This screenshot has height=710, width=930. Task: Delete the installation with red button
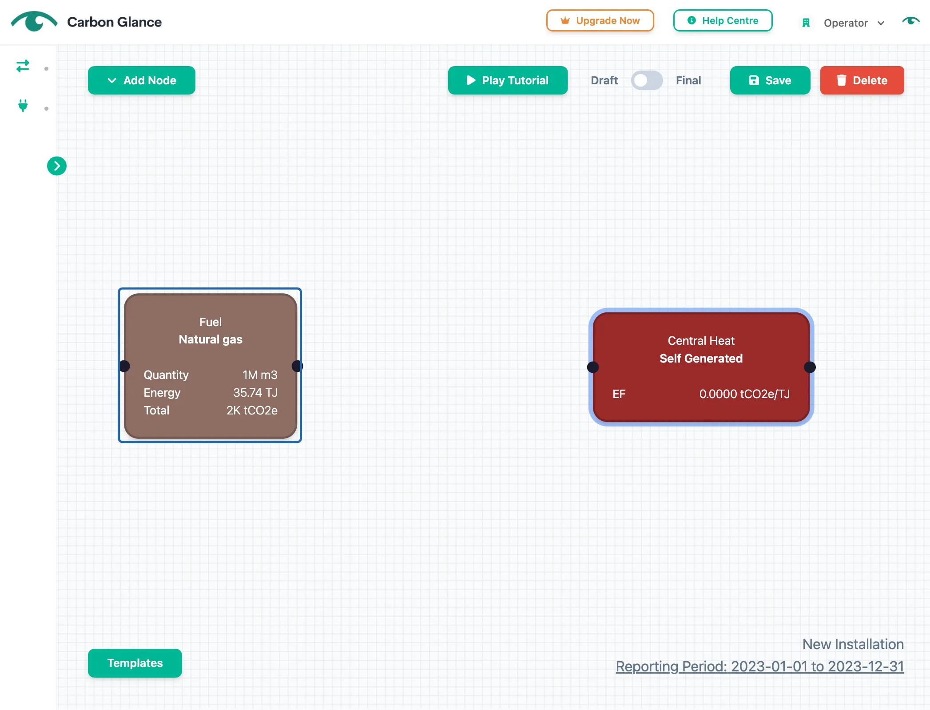tap(862, 80)
